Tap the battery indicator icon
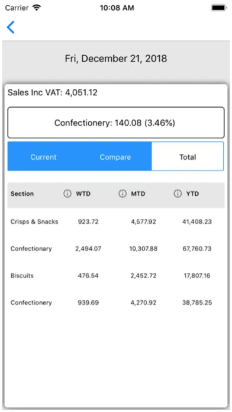This screenshot has width=232, height=412. point(219,8)
